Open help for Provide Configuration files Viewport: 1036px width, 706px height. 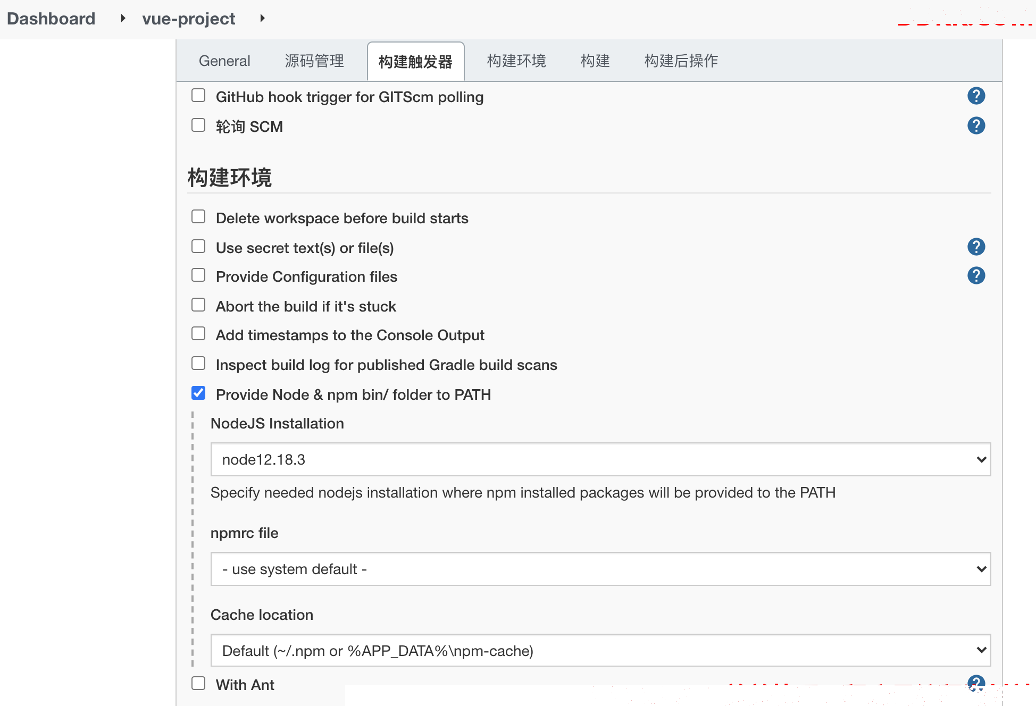pos(976,276)
